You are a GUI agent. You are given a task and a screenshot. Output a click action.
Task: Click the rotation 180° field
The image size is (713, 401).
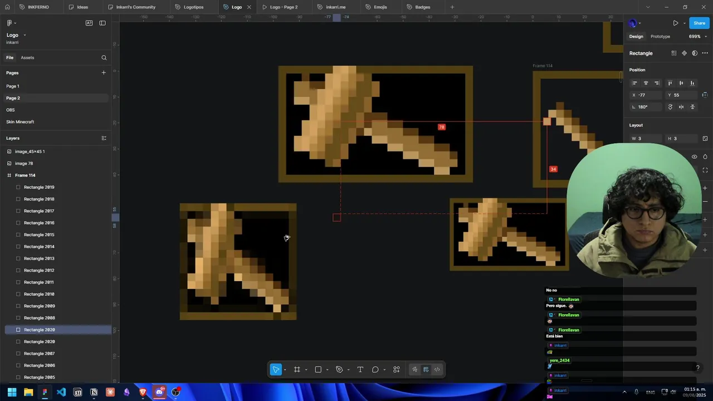[646, 107]
